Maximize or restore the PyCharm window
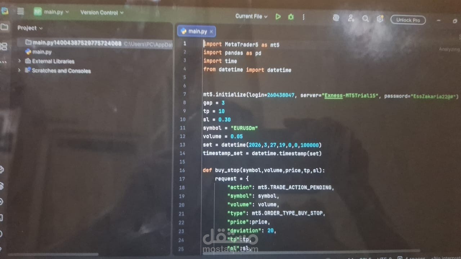This screenshot has width=461, height=259. click(x=455, y=21)
